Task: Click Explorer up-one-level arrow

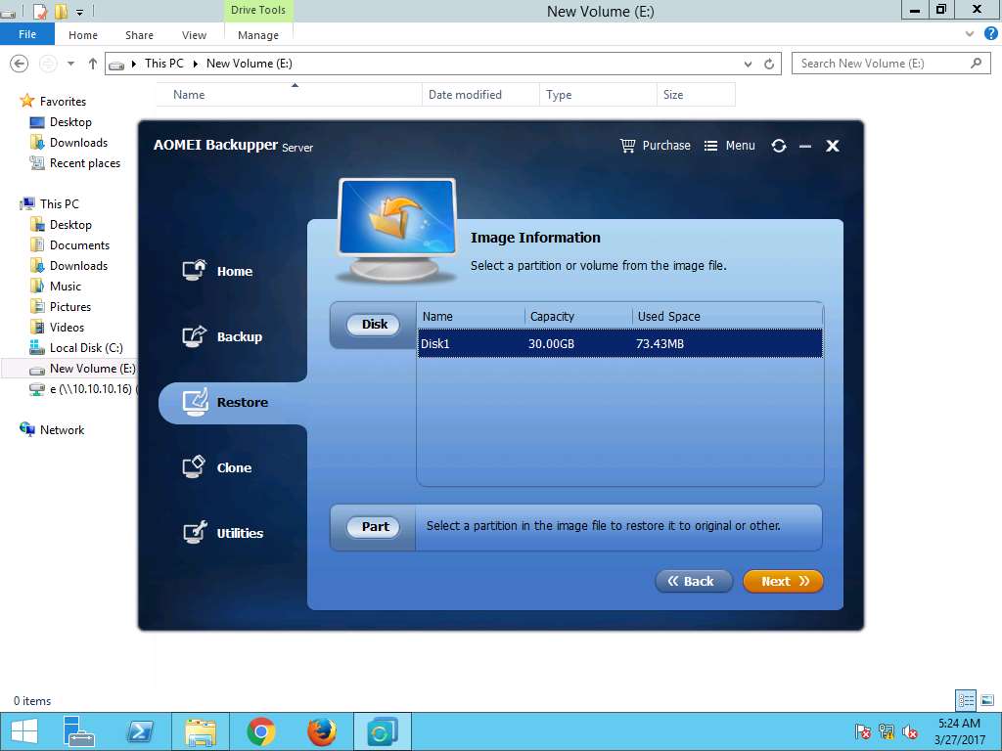Action: pos(93,64)
